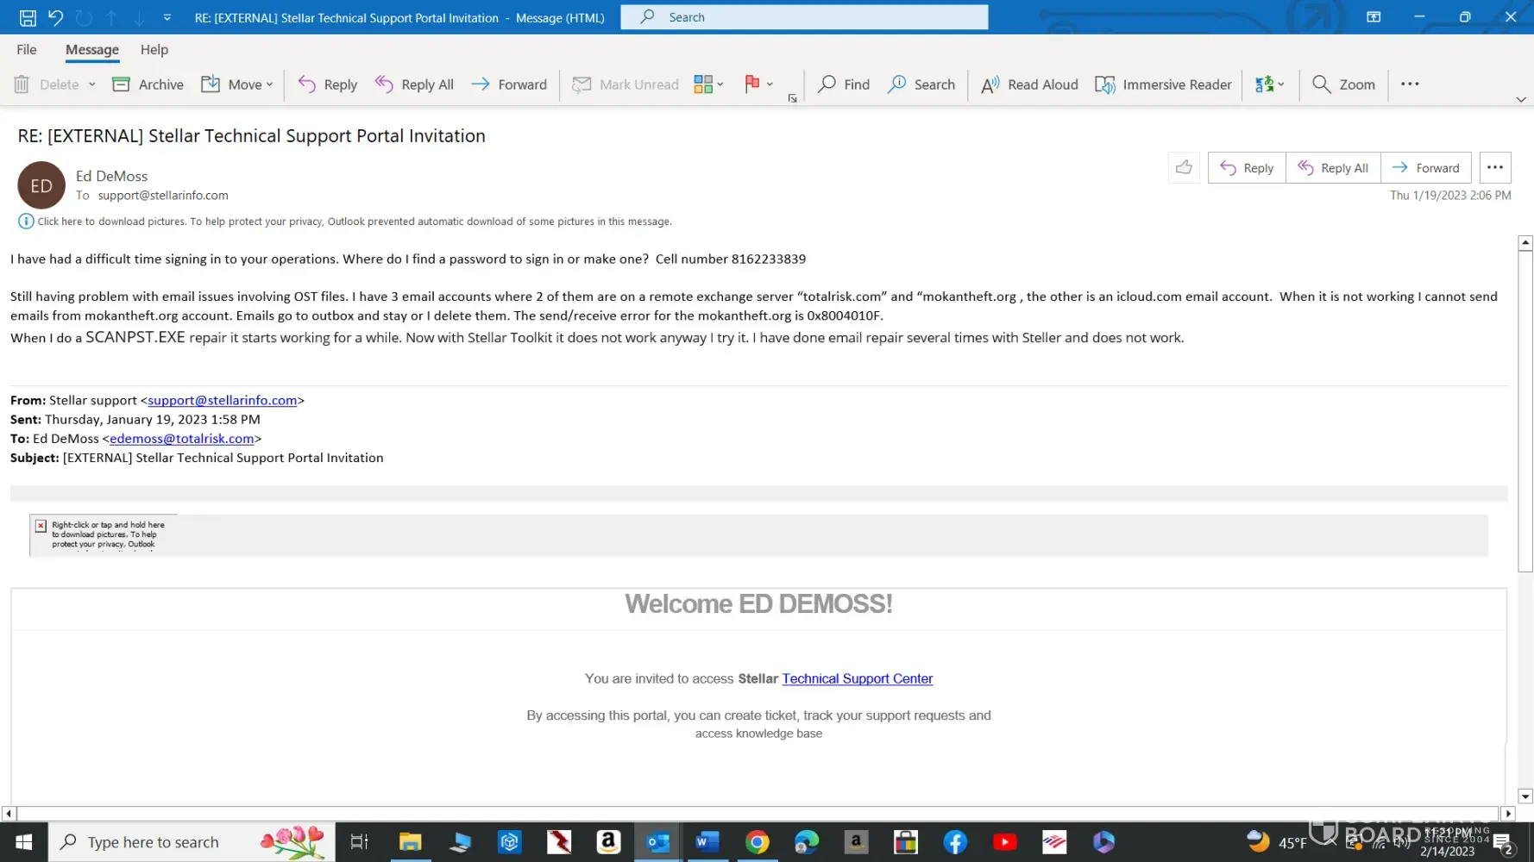Click the vertical scrollbar up arrow

tap(1525, 243)
